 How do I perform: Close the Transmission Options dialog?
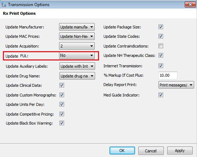[190, 5]
